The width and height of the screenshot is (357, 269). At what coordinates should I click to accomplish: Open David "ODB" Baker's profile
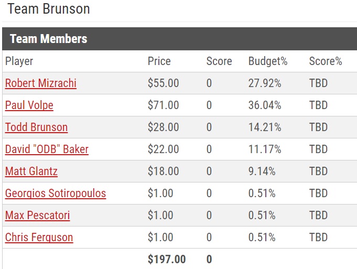(x=47, y=149)
